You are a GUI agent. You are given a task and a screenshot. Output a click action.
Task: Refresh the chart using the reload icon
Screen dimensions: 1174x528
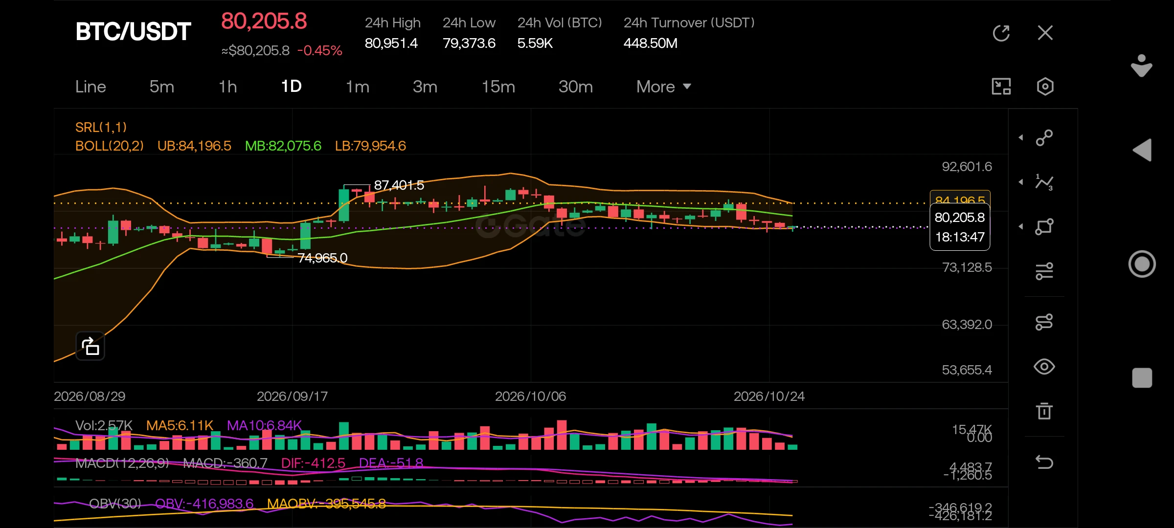[1001, 33]
